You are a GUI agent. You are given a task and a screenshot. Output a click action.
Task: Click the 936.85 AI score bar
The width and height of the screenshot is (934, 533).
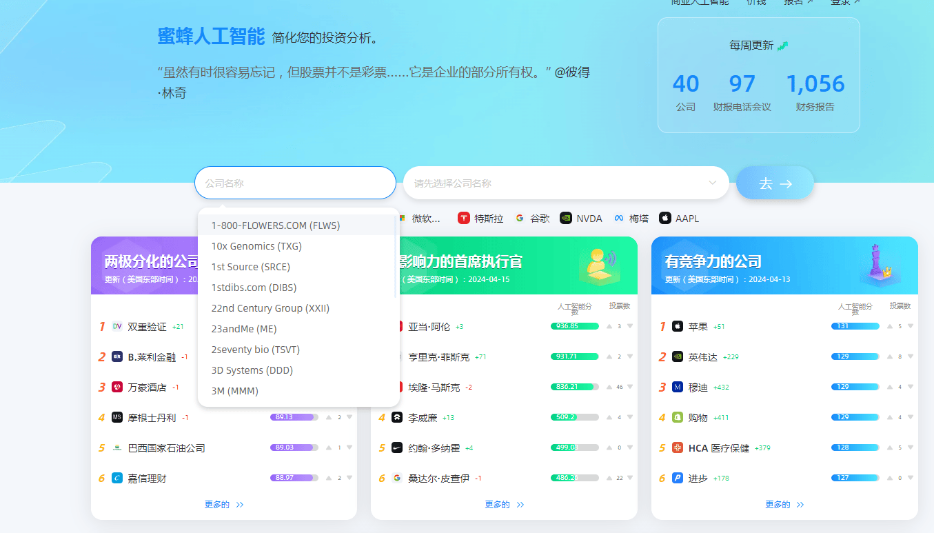[574, 326]
